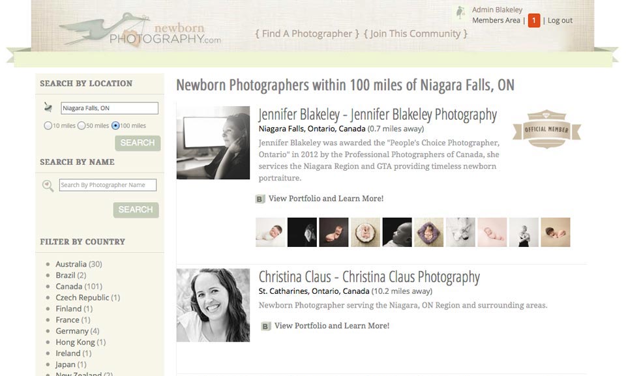Click the Official Member badge
The width and height of the screenshot is (626, 376).
click(x=546, y=129)
